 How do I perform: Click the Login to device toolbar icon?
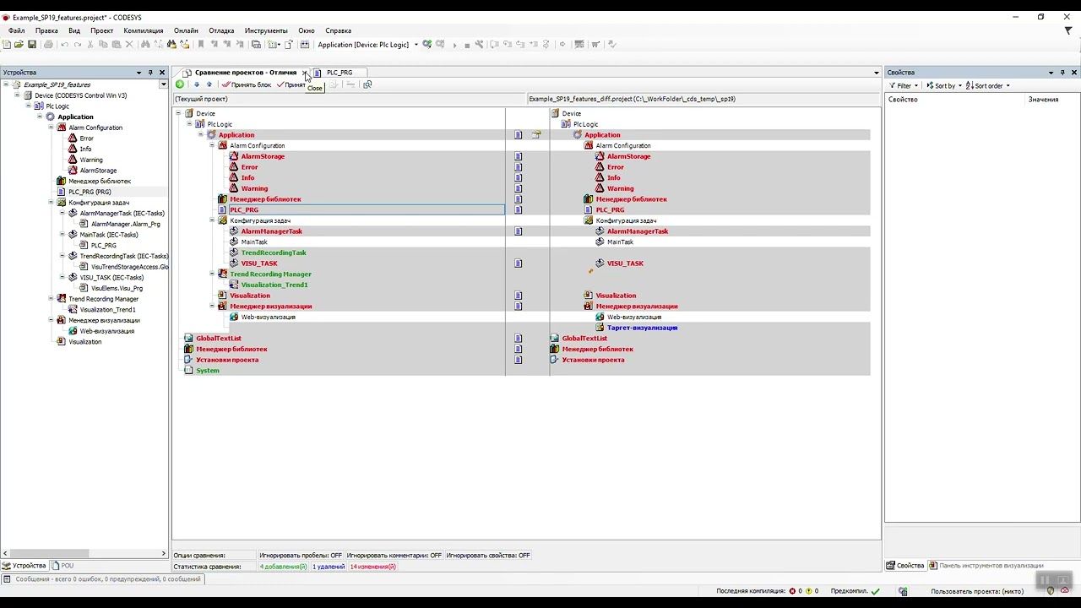tap(427, 45)
